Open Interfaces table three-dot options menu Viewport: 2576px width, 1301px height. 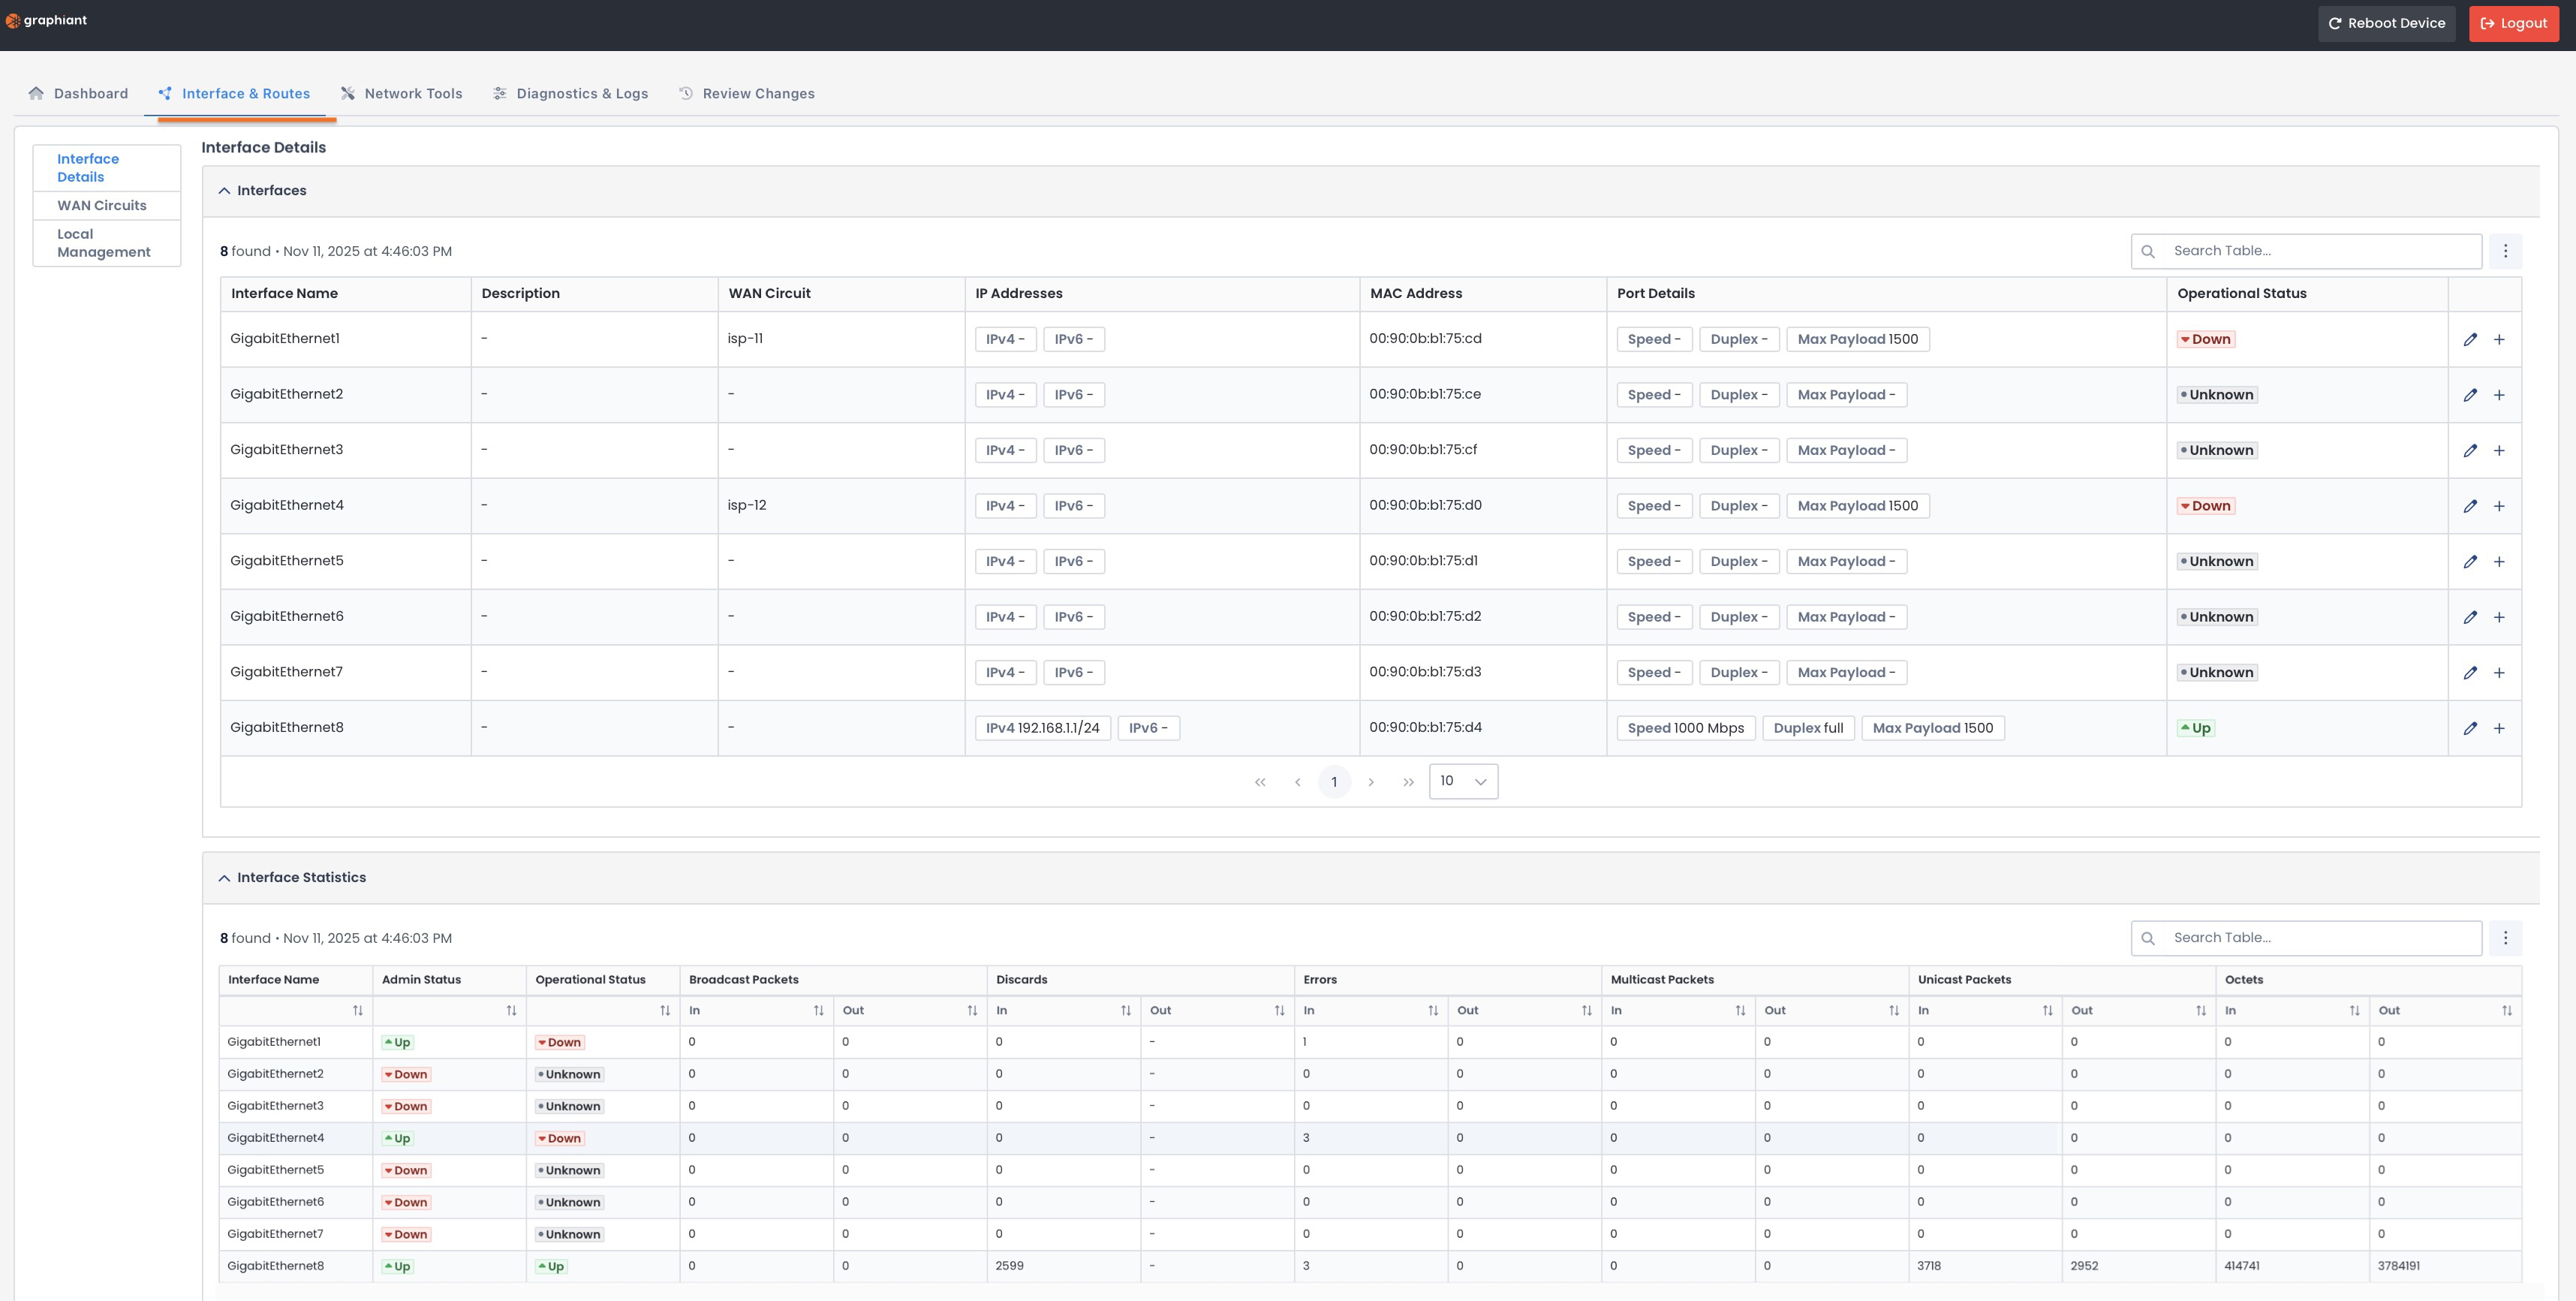(2505, 251)
